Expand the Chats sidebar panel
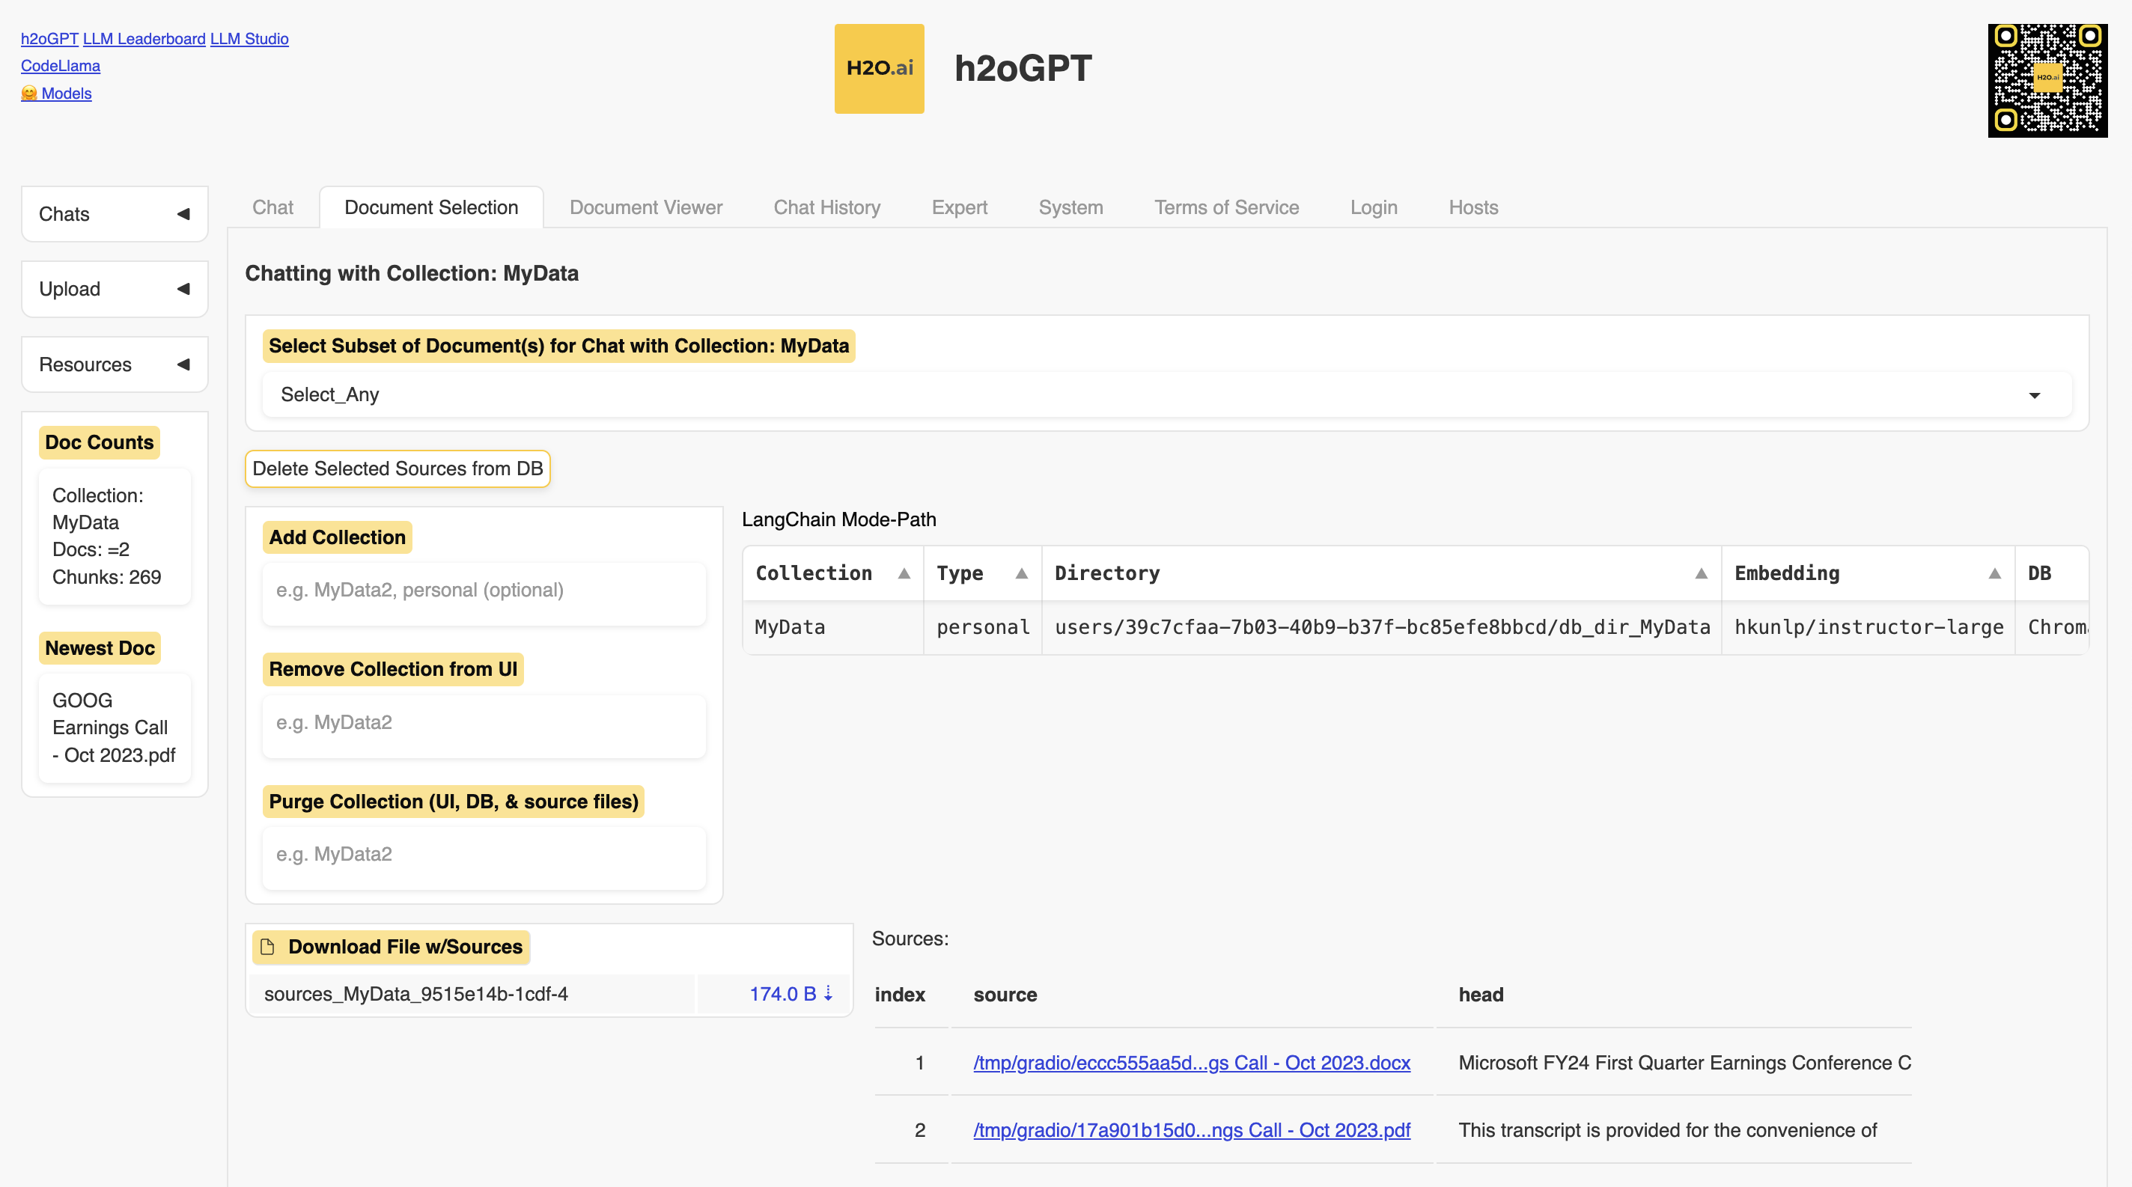The image size is (2132, 1187). pyautogui.click(x=115, y=214)
